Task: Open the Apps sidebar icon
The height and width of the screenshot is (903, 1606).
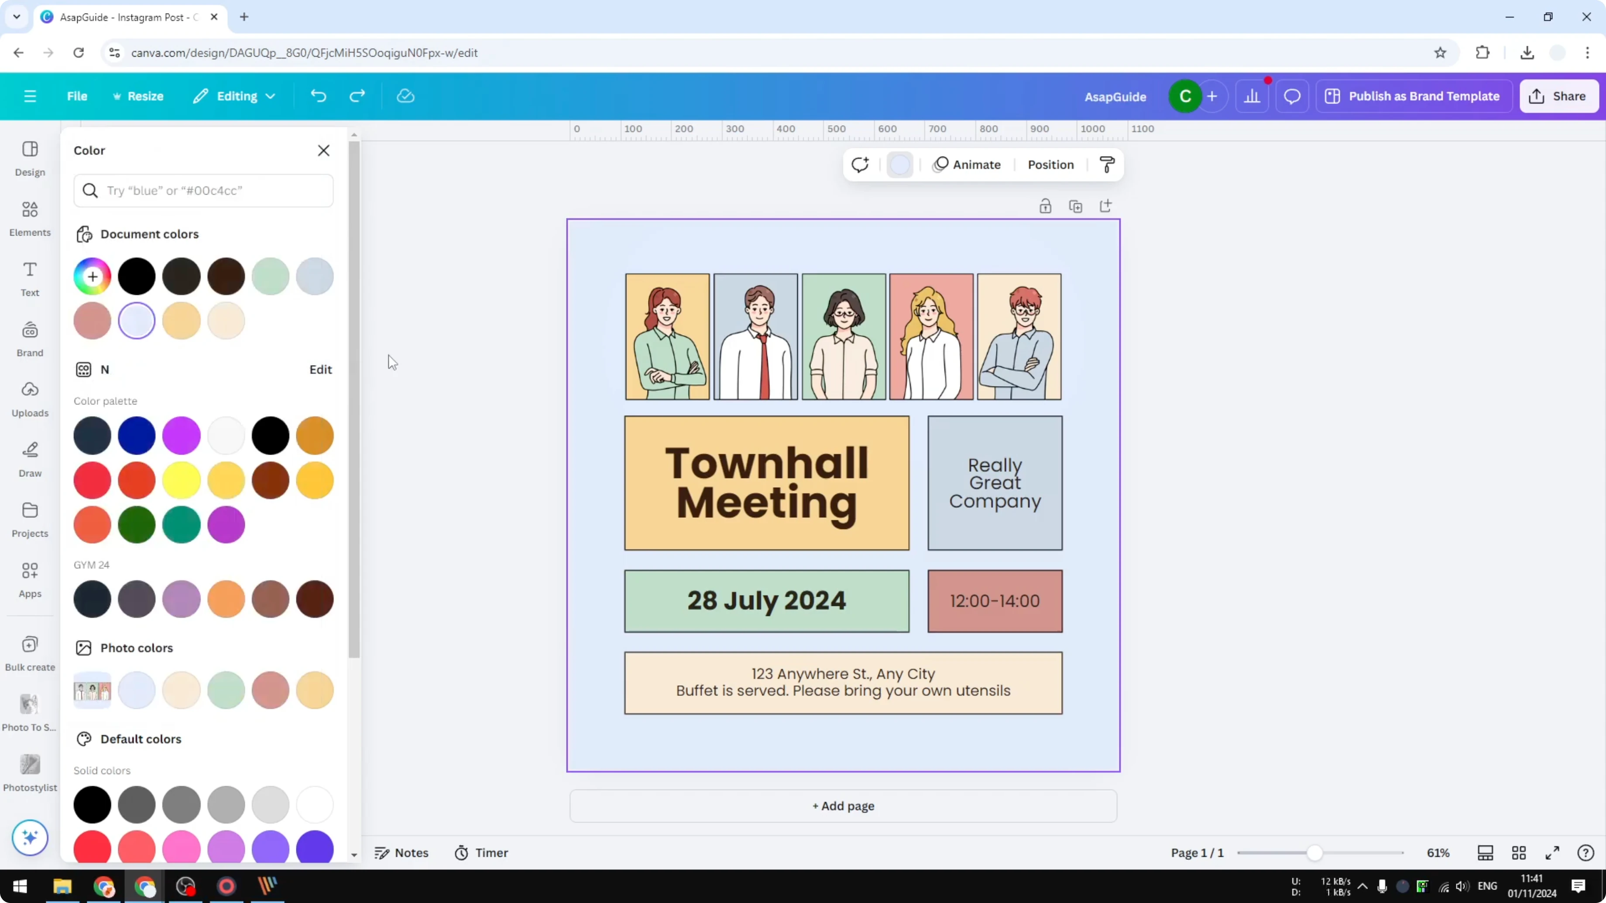Action: point(30,580)
